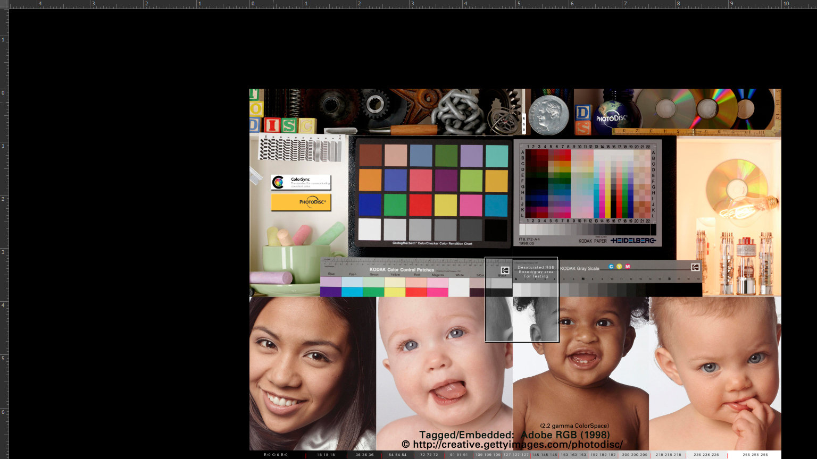Click the 'R:0 G:0 B:0' gray strip label
Viewport: 817px width, 459px height.
point(276,455)
